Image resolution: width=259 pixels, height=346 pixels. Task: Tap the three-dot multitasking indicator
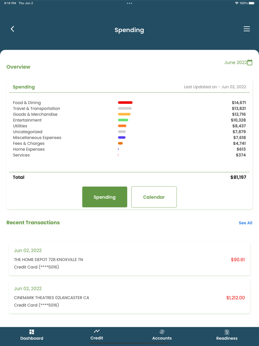[x=129, y=3]
